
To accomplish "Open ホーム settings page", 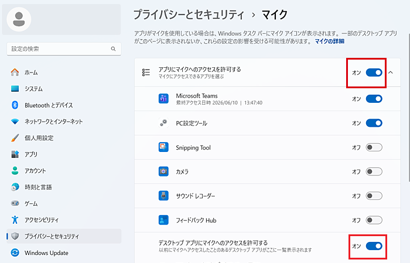I will (64, 72).
